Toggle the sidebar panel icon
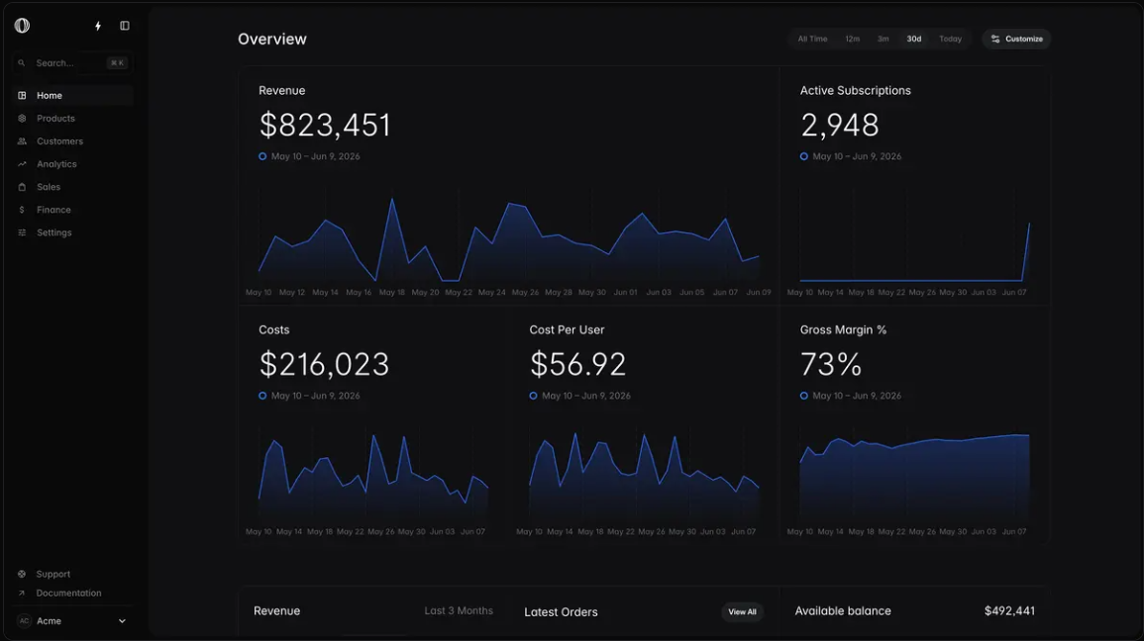This screenshot has height=641, width=1144. (x=125, y=26)
